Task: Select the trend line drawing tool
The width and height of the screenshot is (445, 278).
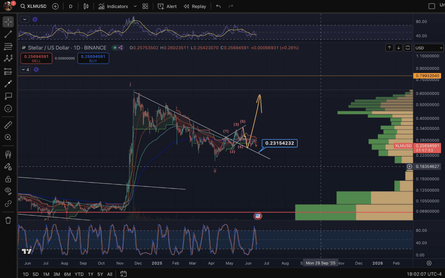Action: coord(8,34)
